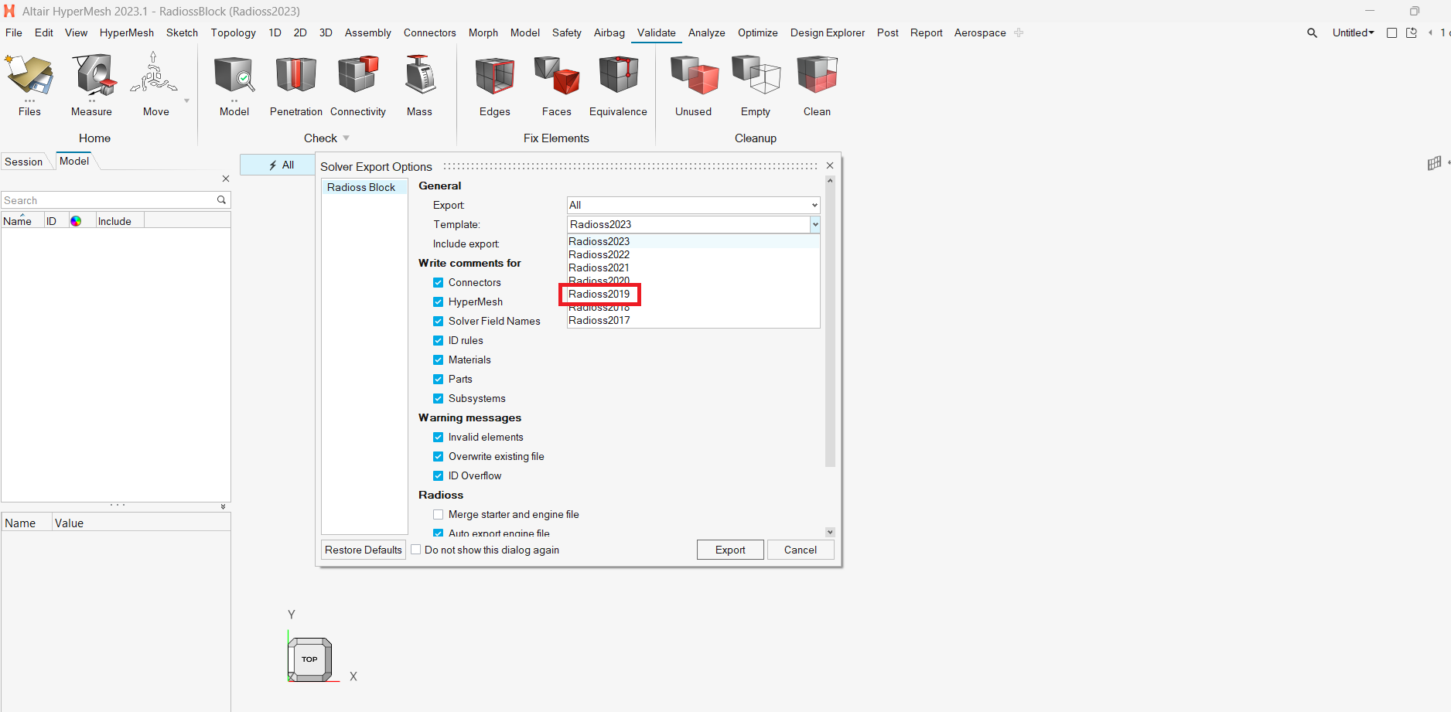Uncheck the Connectors comments checkbox
This screenshot has width=1451, height=712.
(439, 283)
